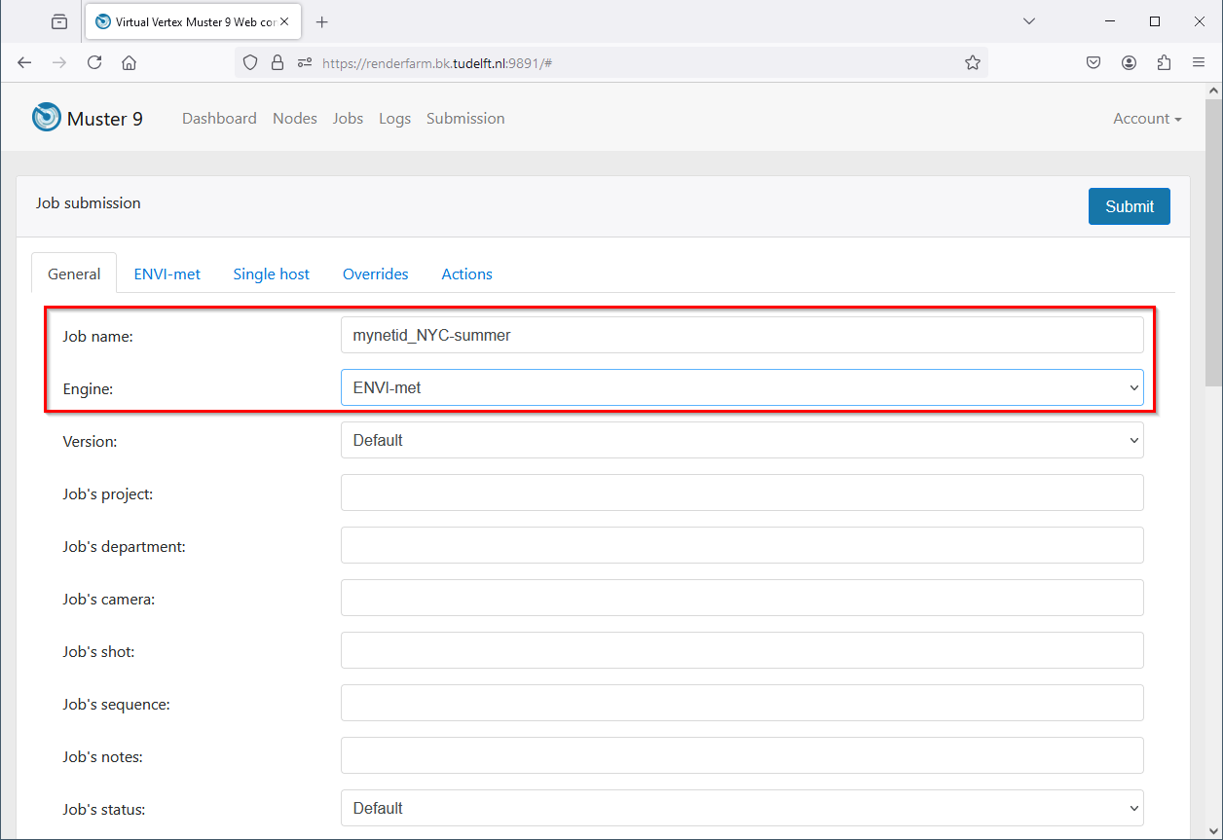
Task: Go to the browser home page icon
Action: tap(129, 62)
